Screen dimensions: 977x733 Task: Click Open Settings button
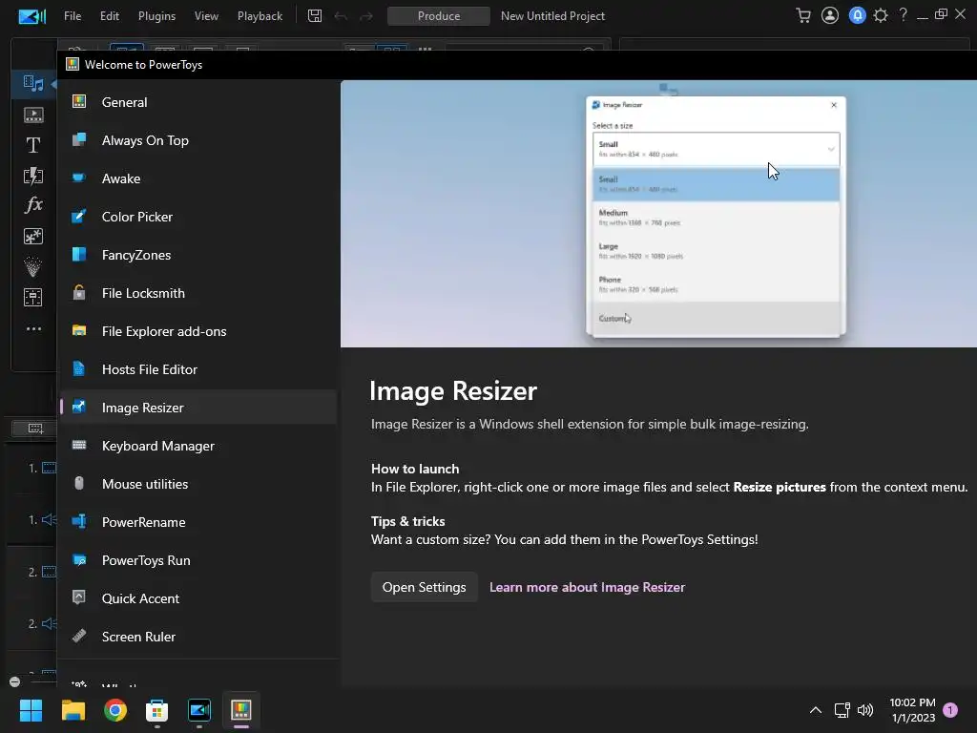pos(425,587)
